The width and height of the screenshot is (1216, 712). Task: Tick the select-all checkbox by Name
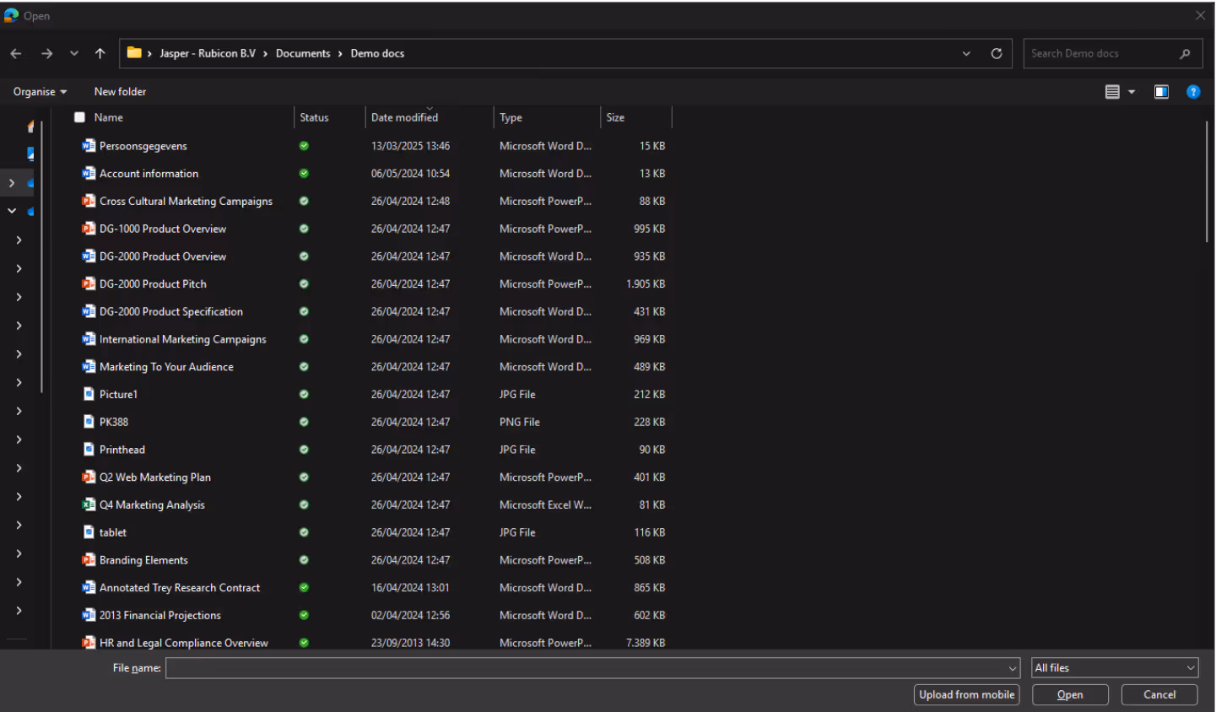79,117
